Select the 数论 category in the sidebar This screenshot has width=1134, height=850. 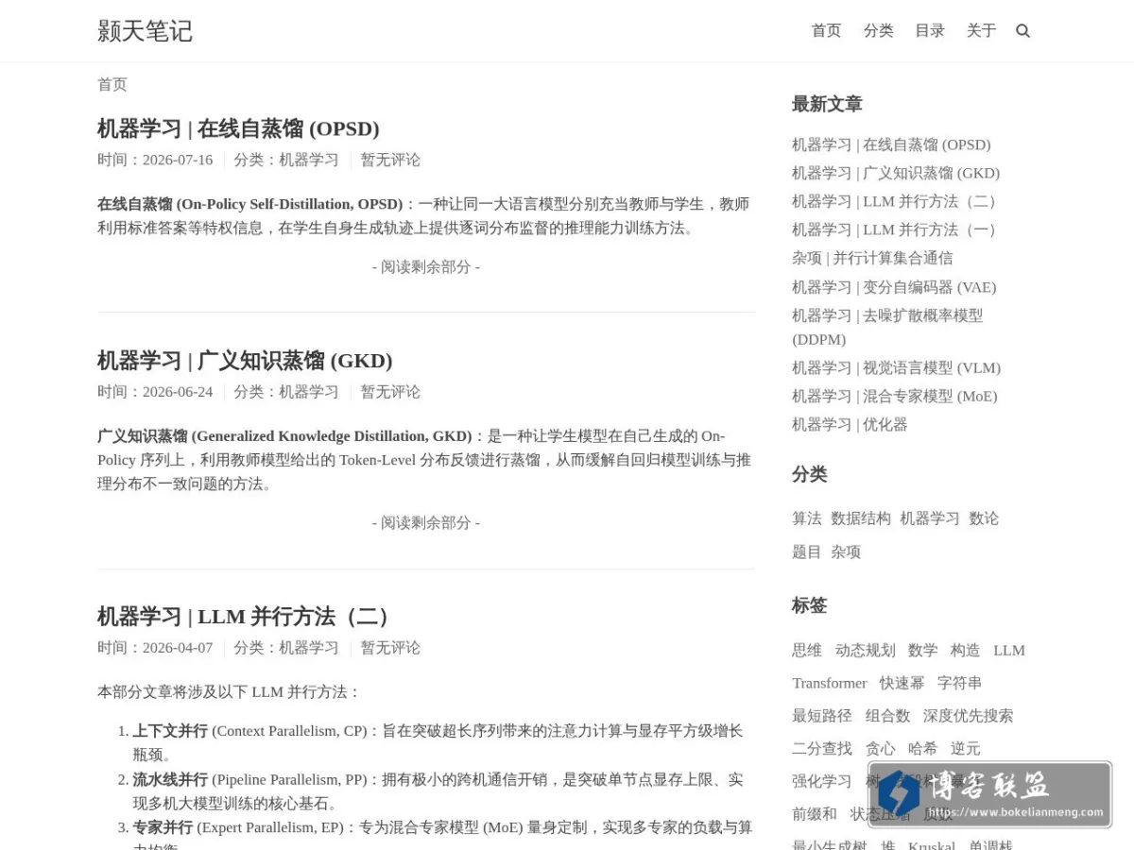click(x=984, y=518)
